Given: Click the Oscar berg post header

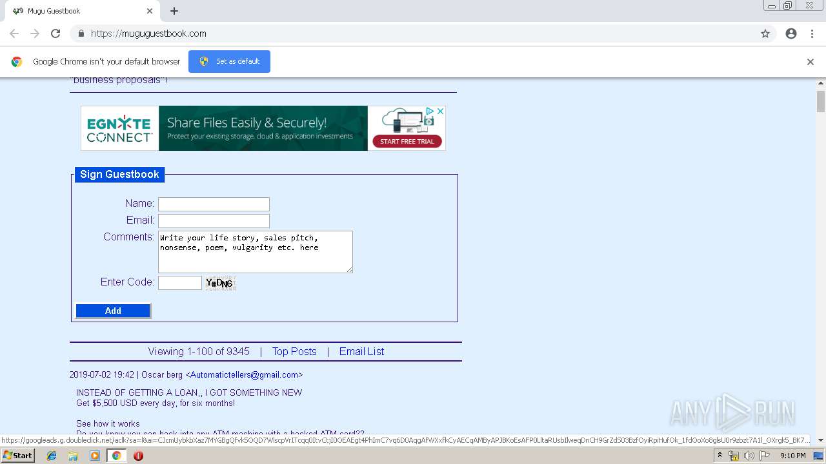Looking at the screenshot, I should pos(186,374).
